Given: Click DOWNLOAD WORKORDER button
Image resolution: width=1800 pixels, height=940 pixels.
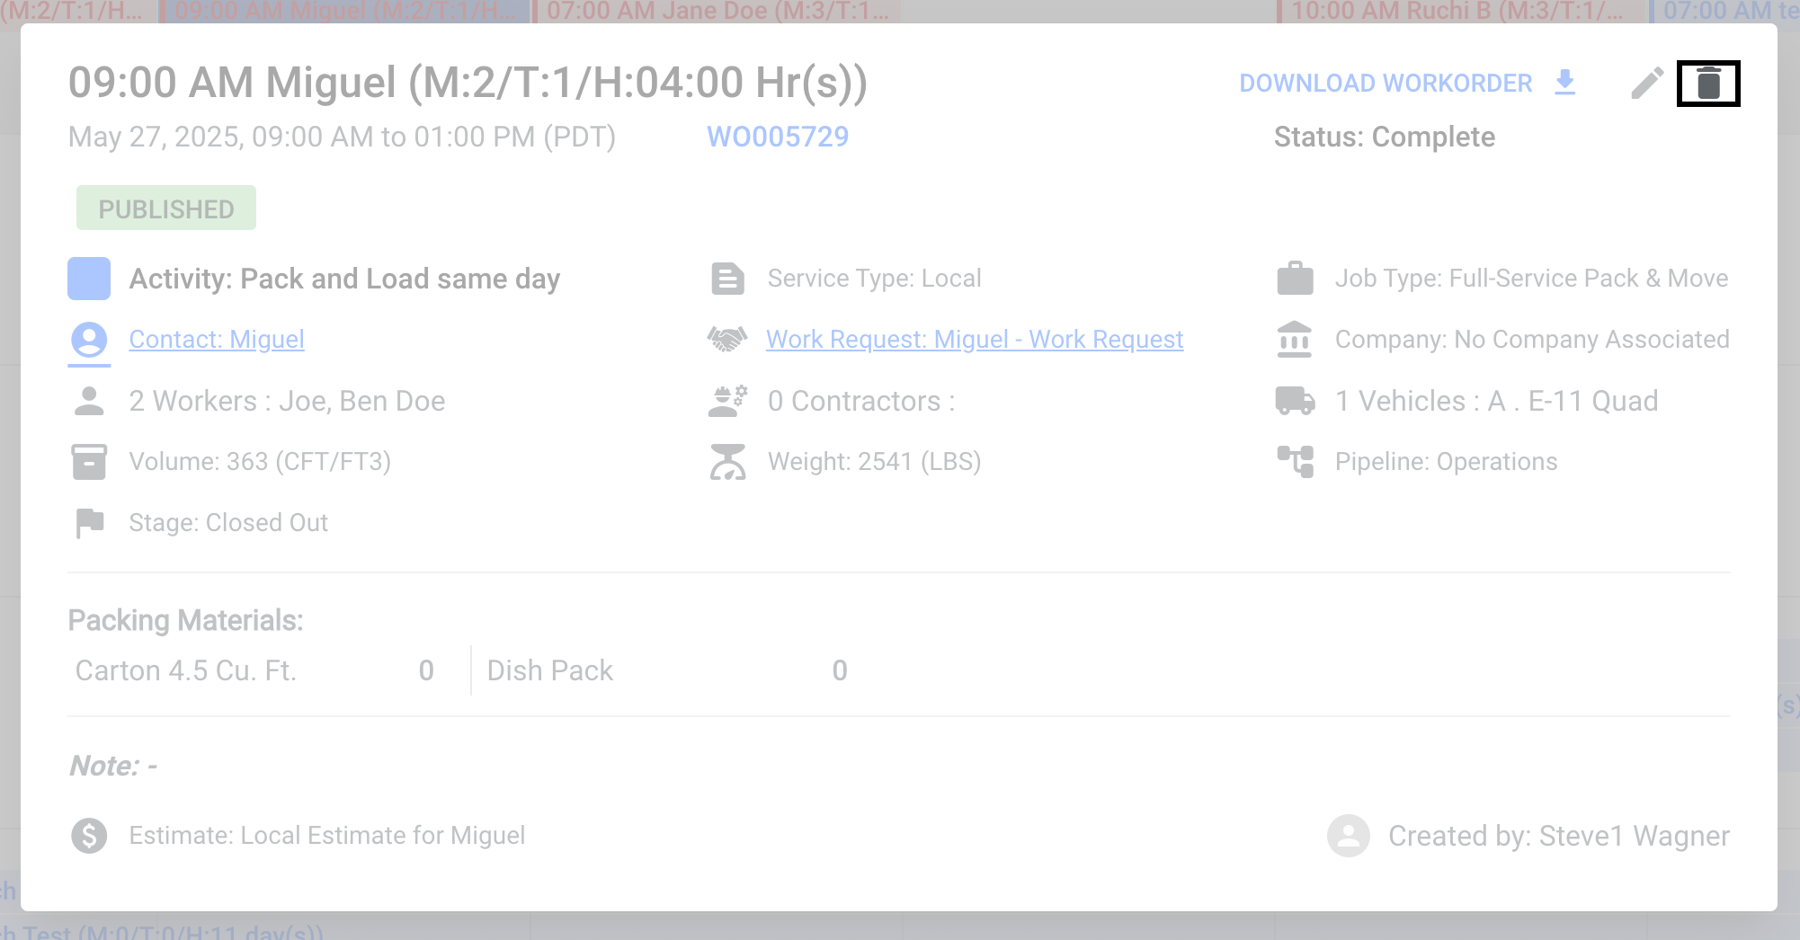Looking at the screenshot, I should click(1409, 83).
